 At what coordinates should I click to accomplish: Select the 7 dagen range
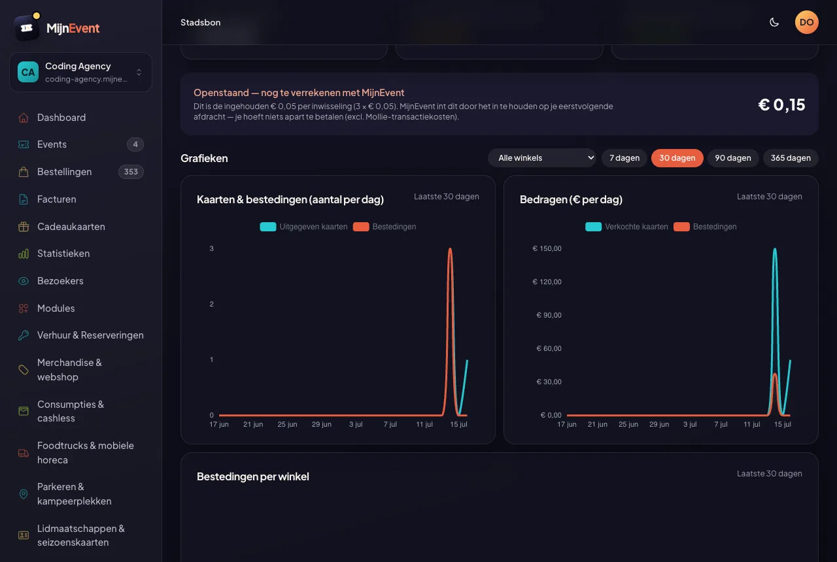[624, 158]
